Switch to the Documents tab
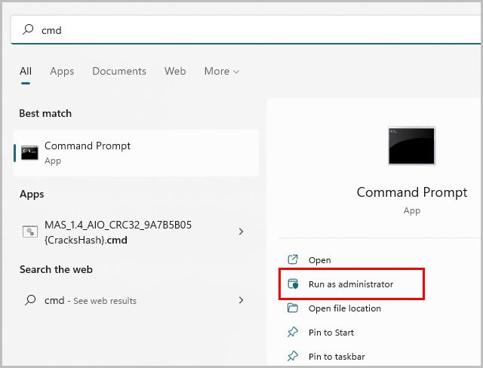The width and height of the screenshot is (483, 368). (x=119, y=72)
